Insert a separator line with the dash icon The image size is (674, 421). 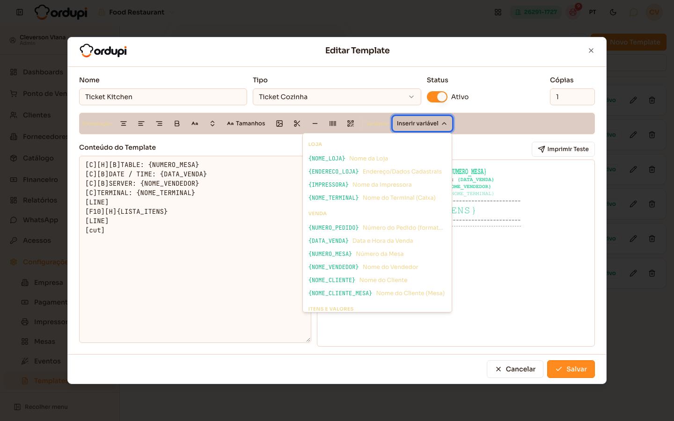point(315,123)
